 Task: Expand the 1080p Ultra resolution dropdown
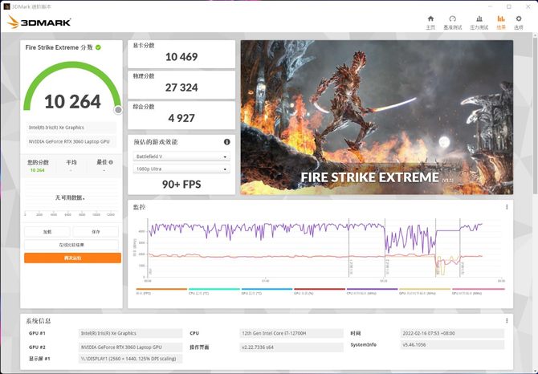coord(181,169)
